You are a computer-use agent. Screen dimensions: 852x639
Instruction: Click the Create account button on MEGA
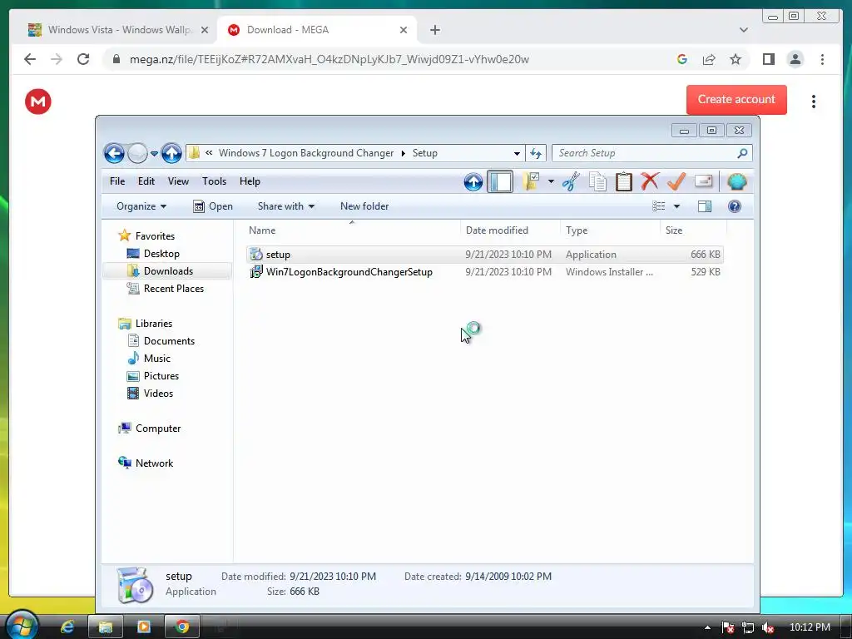(x=736, y=100)
